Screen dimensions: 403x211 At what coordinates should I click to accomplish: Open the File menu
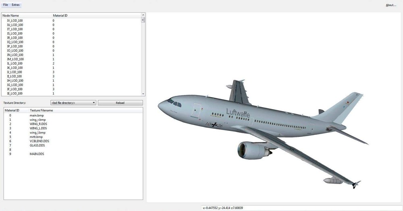tap(5, 5)
